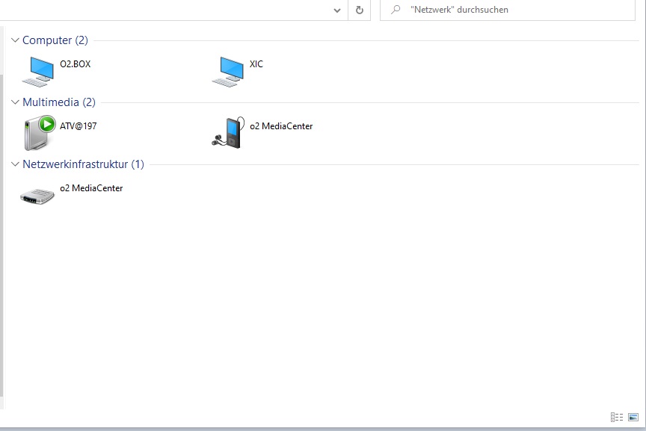Image resolution: width=646 pixels, height=431 pixels.
Task: Select the XIC computer icon
Action: (228, 72)
